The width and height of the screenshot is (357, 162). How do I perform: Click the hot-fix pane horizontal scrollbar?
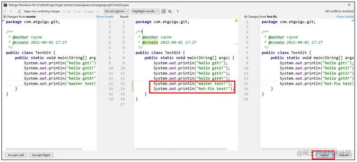coord(300,149)
